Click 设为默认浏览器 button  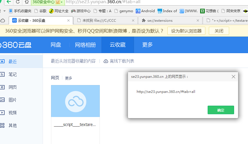(x=186, y=31)
